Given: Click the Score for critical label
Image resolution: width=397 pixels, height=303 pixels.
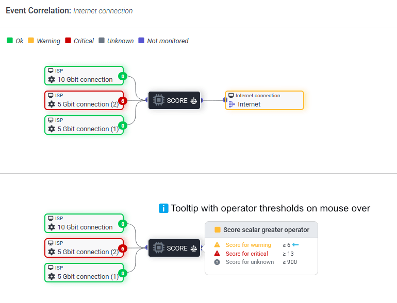Looking at the screenshot, I should [x=246, y=254].
